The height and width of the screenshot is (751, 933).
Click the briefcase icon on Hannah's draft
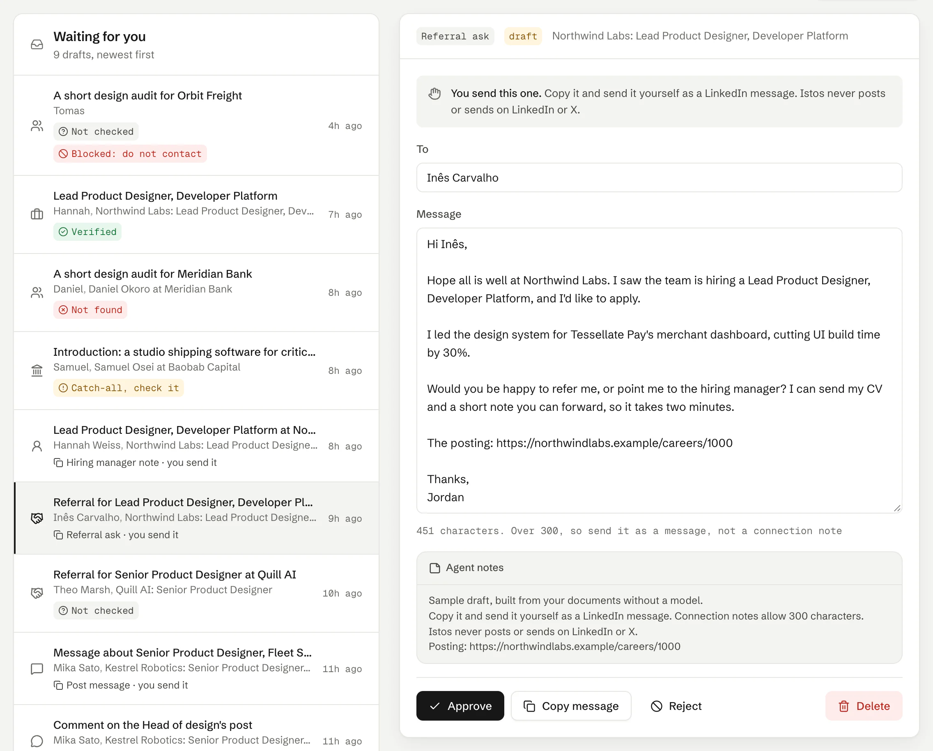pos(37,214)
